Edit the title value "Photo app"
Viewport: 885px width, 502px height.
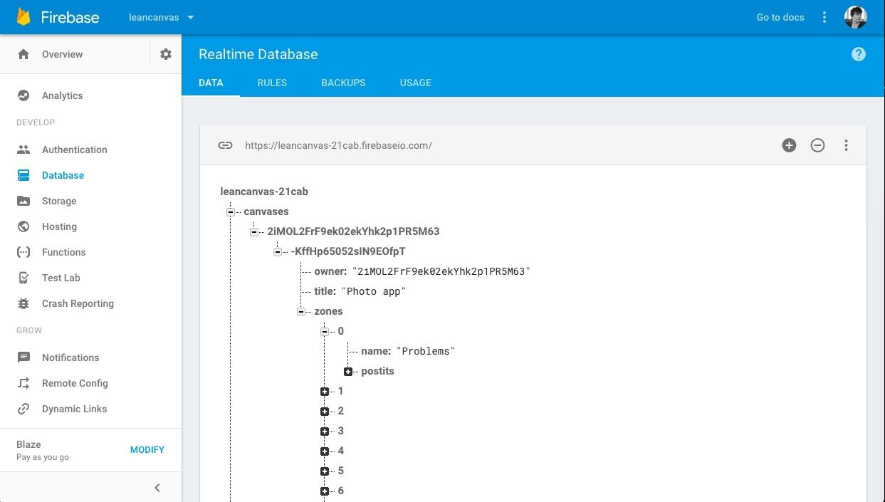(374, 291)
